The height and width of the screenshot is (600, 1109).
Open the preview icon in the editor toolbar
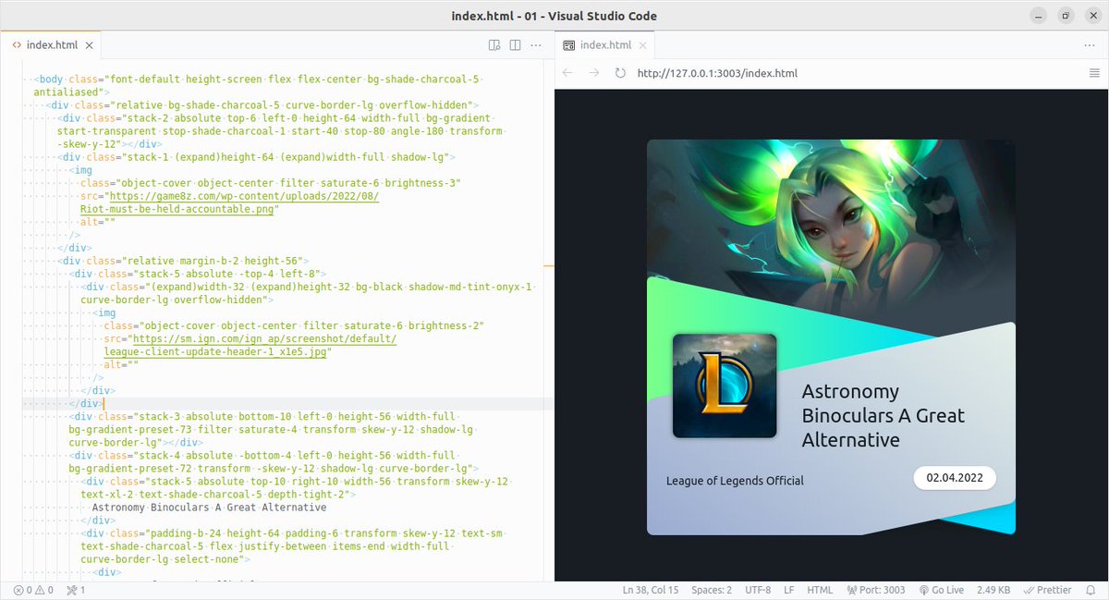[x=494, y=44]
